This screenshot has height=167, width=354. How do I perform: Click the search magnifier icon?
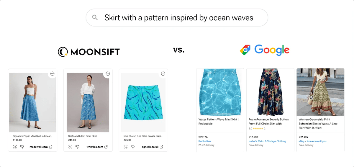click(95, 18)
